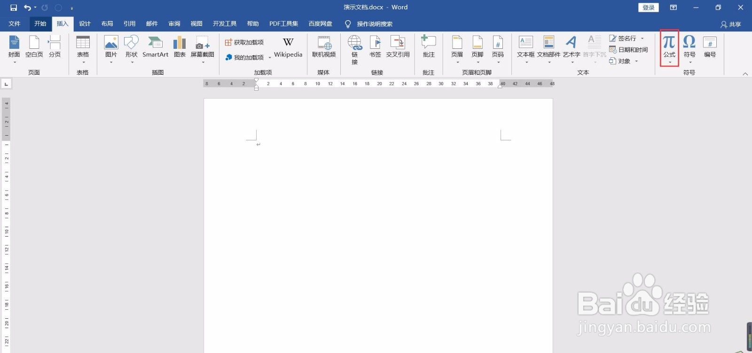Open the 页脚 footer dropdown
The height and width of the screenshot is (353, 752).
click(x=478, y=49)
